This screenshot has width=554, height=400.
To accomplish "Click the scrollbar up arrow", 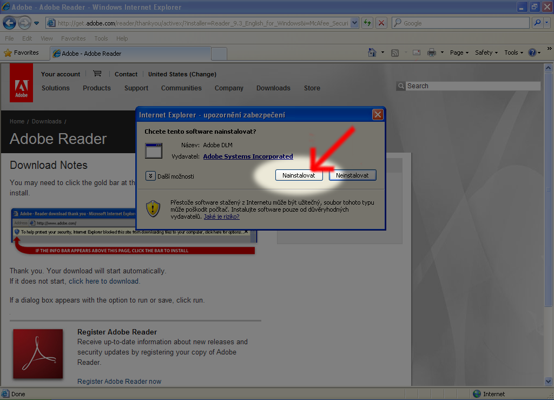I will tap(549, 68).
